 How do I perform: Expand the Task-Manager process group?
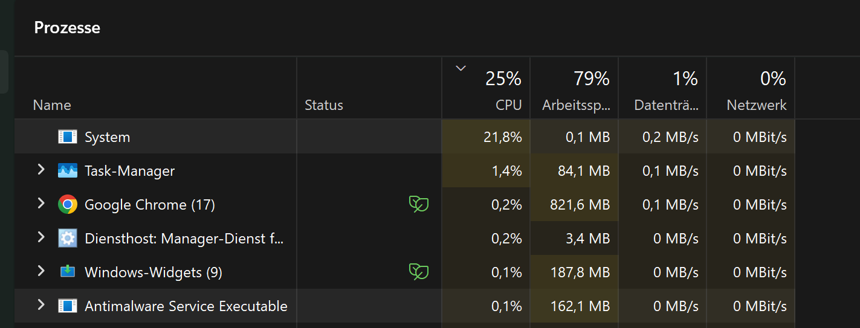(41, 170)
